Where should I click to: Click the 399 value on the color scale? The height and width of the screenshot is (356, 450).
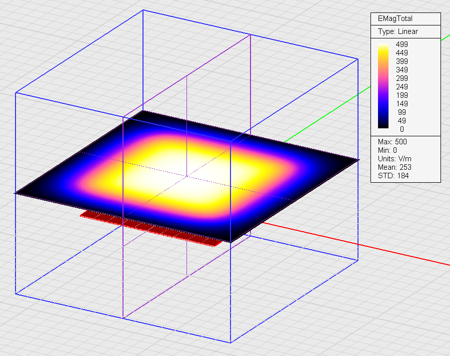(401, 61)
